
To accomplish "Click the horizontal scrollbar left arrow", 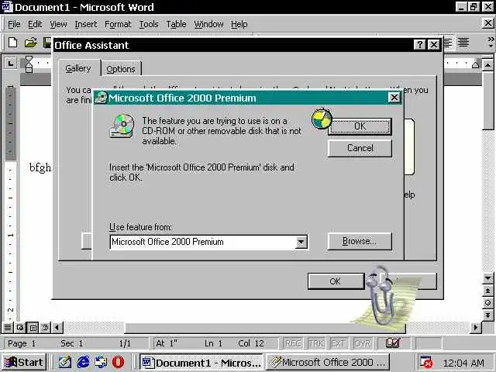I will coord(57,328).
